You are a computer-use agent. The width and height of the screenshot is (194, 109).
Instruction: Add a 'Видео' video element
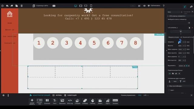tap(100, 102)
